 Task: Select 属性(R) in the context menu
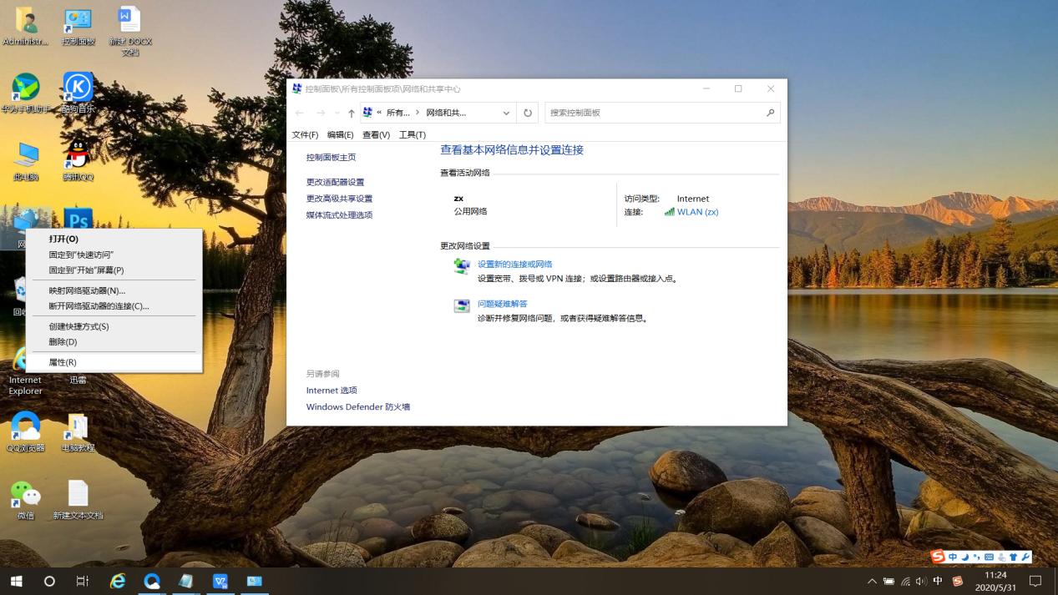pos(63,361)
